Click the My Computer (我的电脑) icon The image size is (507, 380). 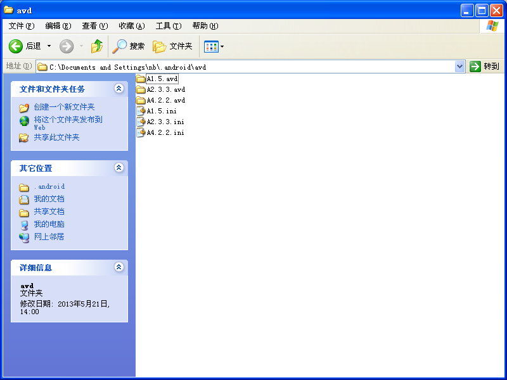pyautogui.click(x=24, y=225)
